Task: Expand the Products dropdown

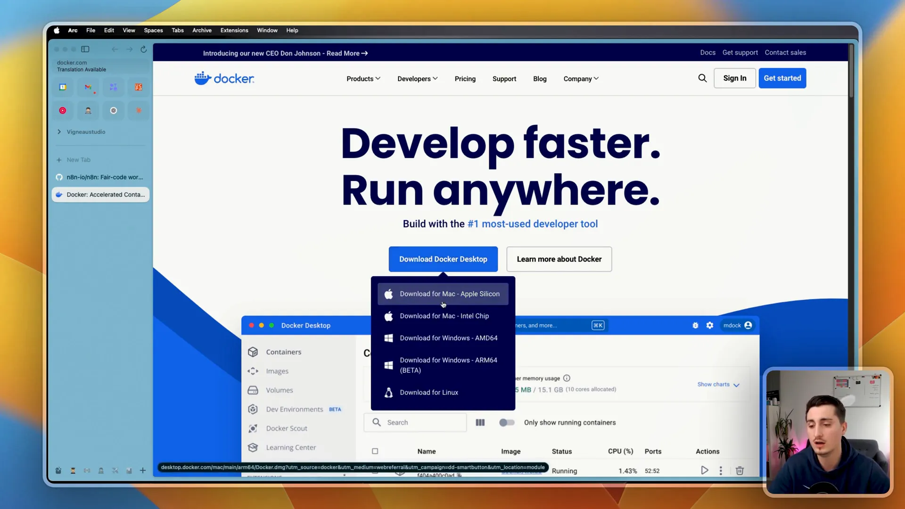Action: [363, 79]
